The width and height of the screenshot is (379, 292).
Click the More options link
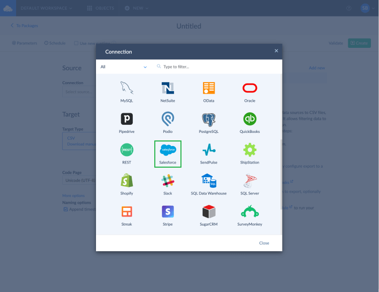click(x=73, y=196)
